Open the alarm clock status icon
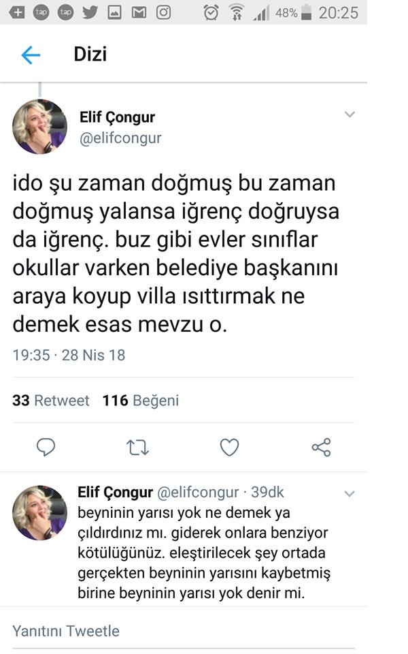The image size is (408, 654). [211, 12]
